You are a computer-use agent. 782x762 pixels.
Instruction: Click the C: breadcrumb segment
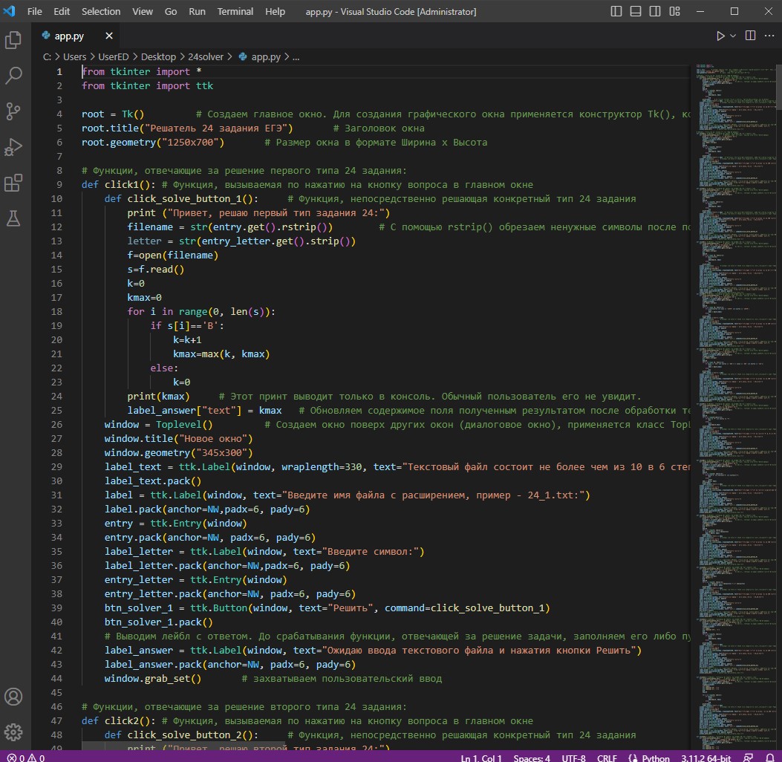tap(48, 57)
